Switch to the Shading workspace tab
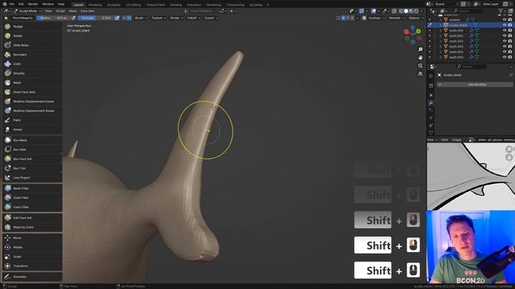 [175, 5]
